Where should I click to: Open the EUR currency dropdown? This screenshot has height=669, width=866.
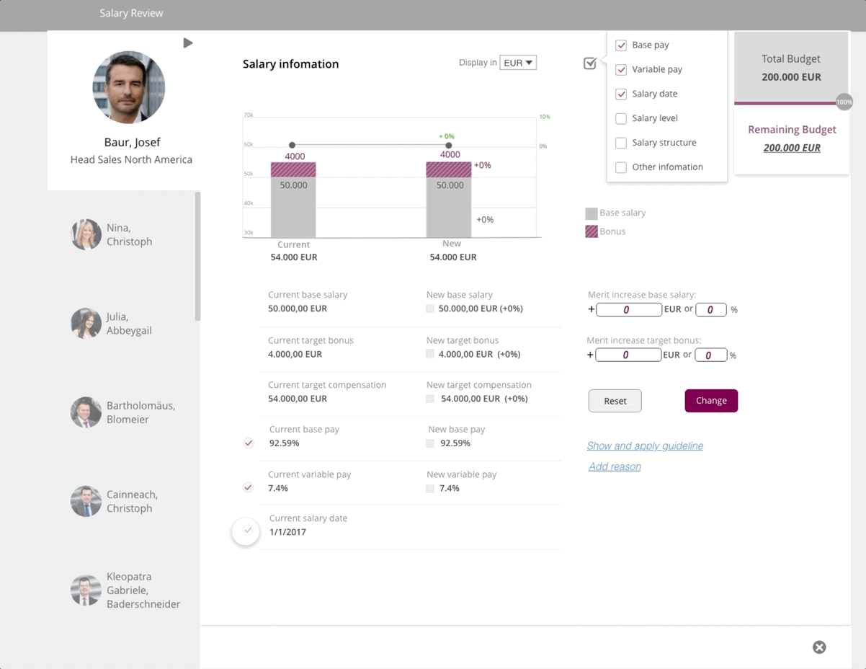pyautogui.click(x=518, y=63)
